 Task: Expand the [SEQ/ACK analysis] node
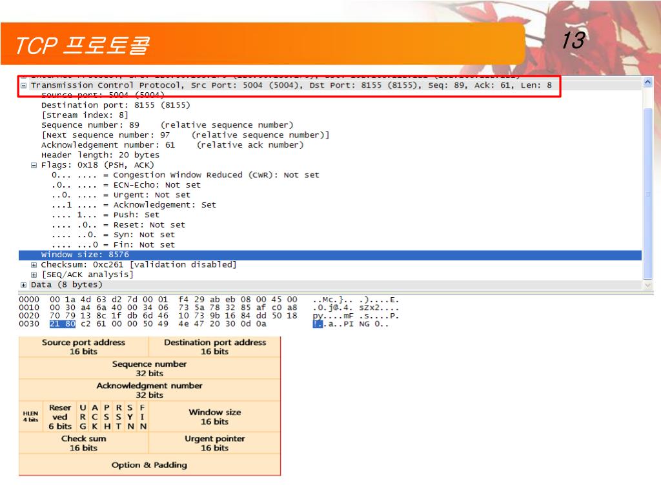point(34,275)
